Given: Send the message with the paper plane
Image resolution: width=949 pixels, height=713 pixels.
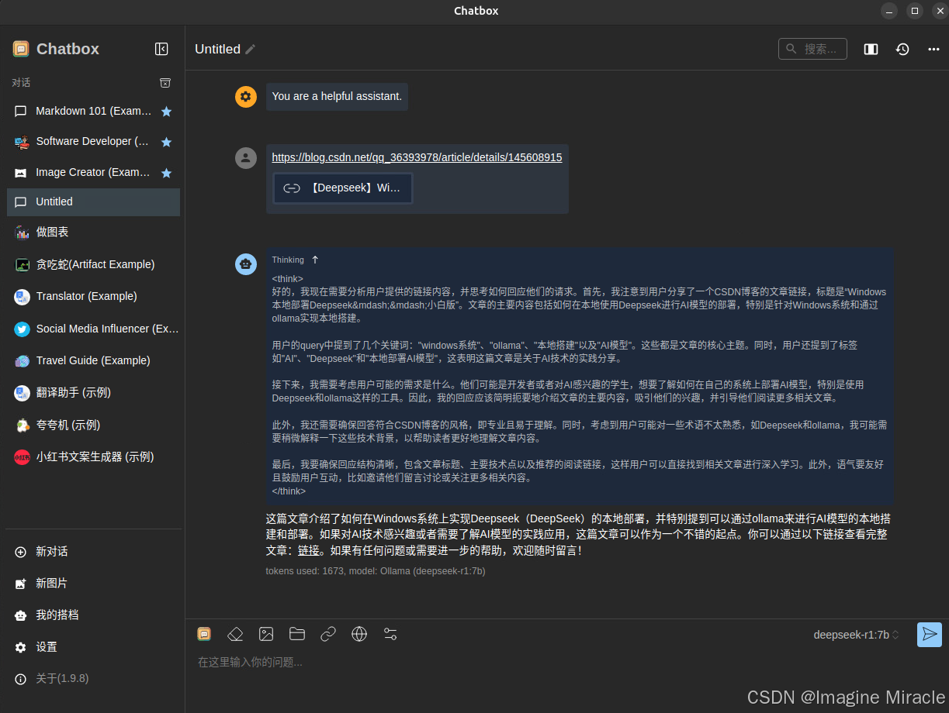Looking at the screenshot, I should point(929,635).
